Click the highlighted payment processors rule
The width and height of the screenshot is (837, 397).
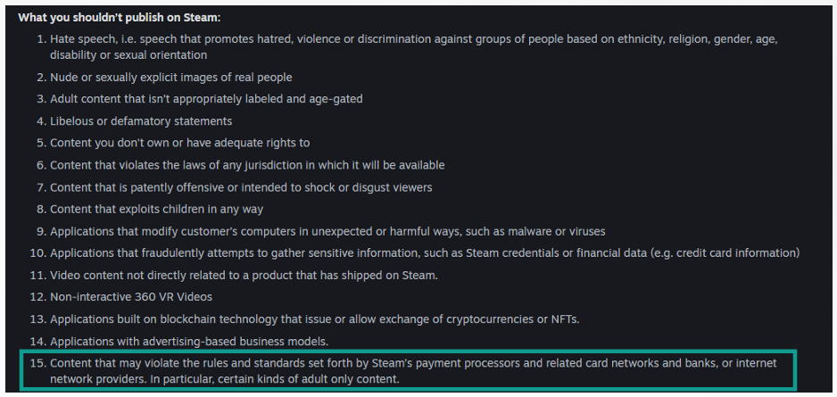(413, 363)
